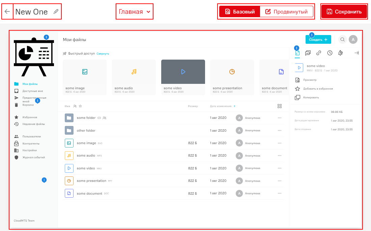This screenshot has width=371, height=231.
Task: Open the search magnifier icon
Action: 342,40
